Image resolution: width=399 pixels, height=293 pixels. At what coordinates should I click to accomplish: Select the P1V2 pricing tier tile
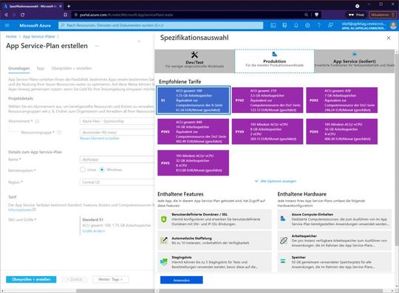[267, 100]
